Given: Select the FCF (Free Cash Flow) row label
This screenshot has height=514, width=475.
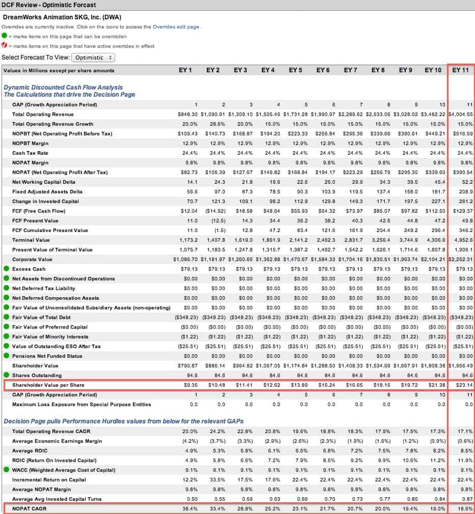Looking at the screenshot, I should tap(39, 211).
